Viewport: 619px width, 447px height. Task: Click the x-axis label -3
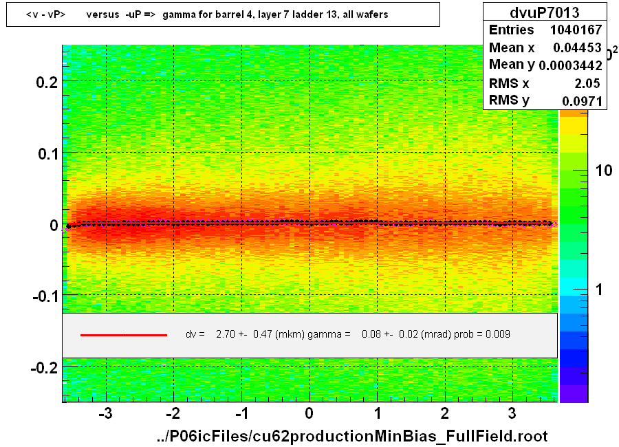coord(105,413)
